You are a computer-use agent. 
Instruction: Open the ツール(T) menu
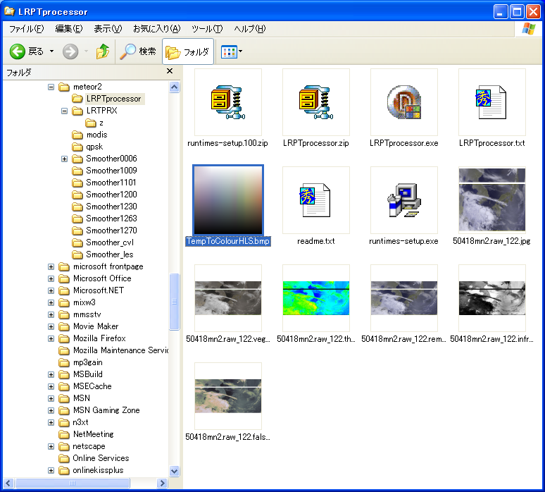[207, 29]
